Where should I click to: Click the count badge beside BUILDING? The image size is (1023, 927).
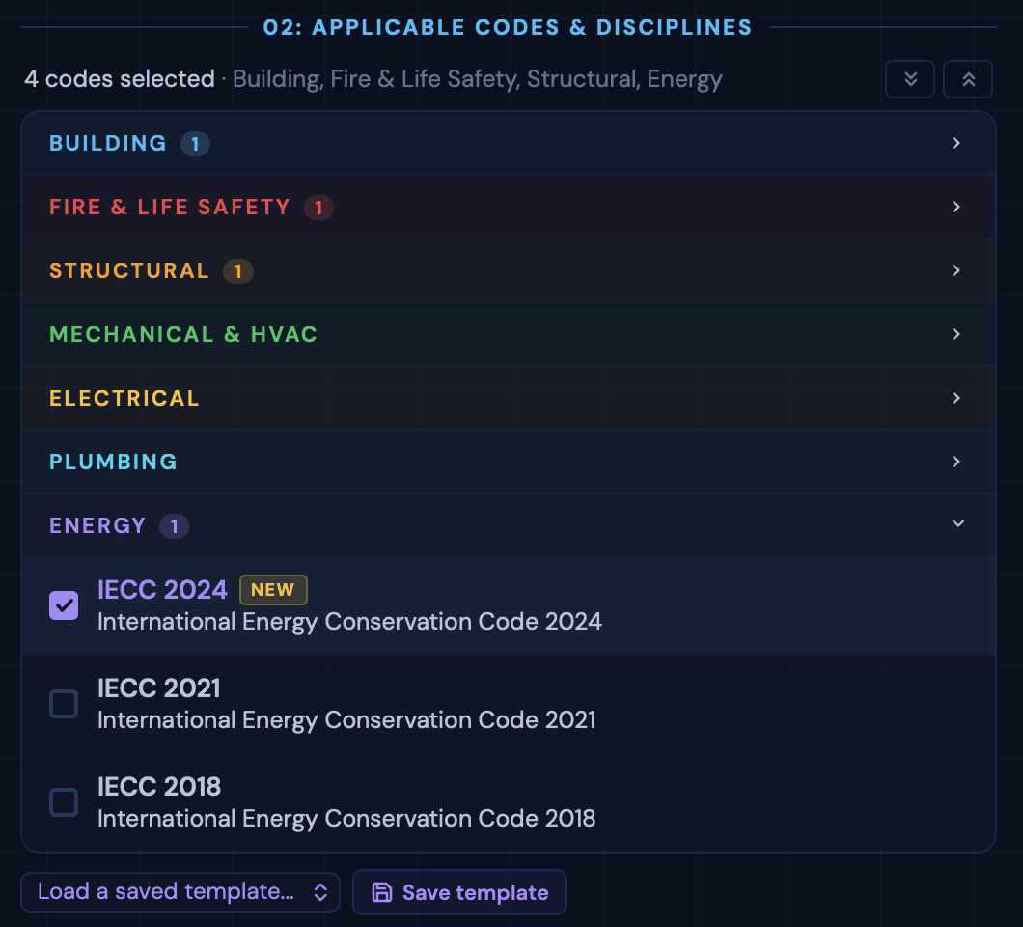[x=195, y=144]
